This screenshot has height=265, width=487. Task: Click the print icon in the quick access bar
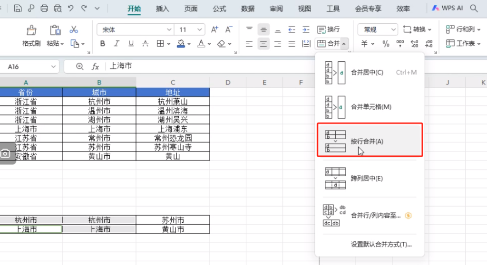(x=44, y=9)
